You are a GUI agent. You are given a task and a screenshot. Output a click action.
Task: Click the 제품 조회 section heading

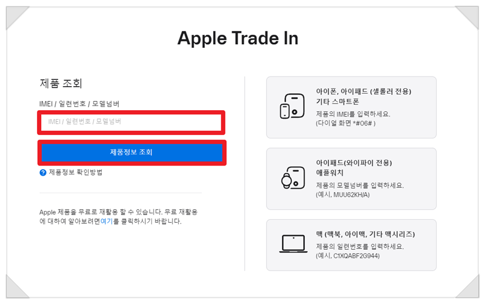click(x=61, y=83)
